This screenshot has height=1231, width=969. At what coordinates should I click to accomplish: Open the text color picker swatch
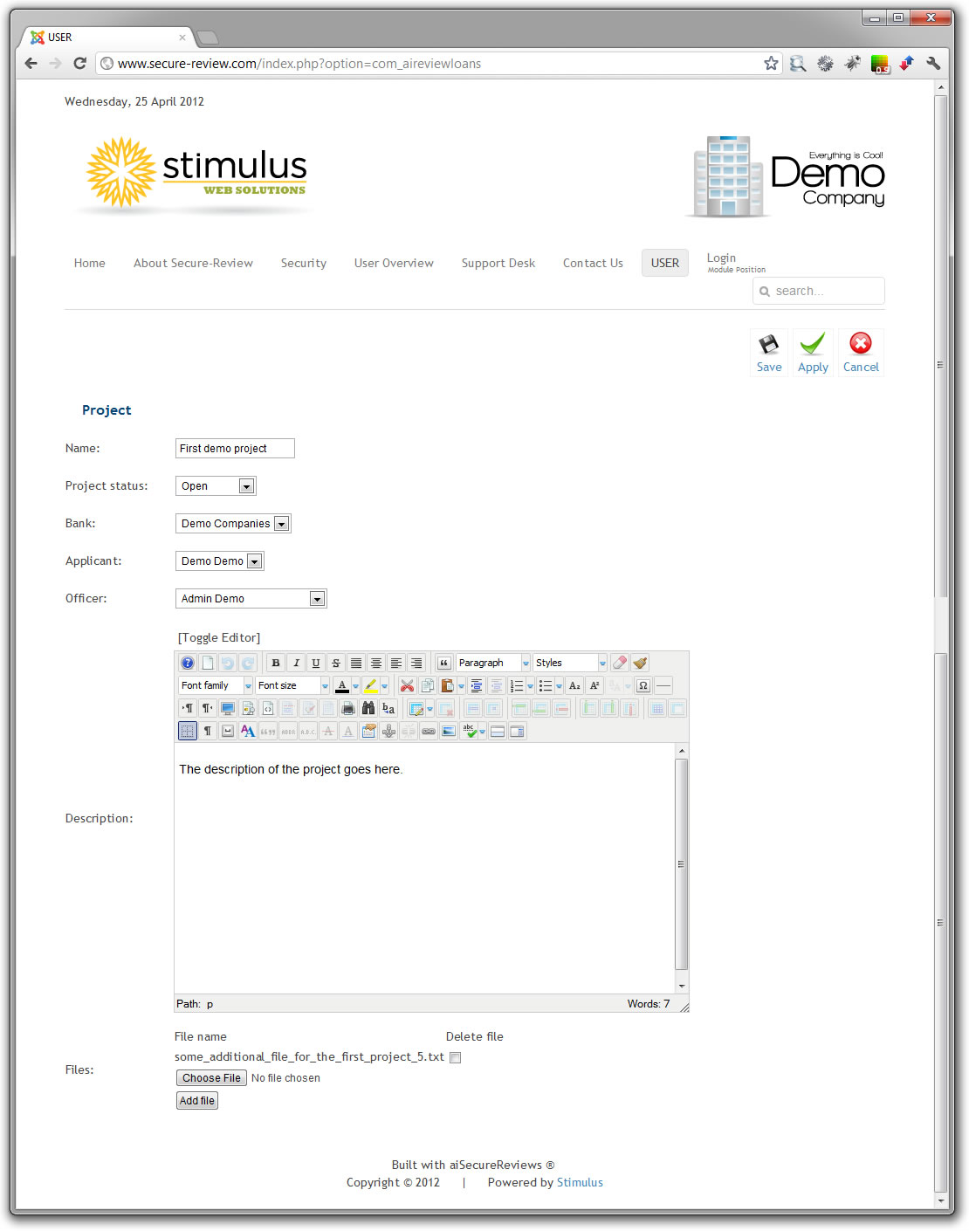[342, 686]
